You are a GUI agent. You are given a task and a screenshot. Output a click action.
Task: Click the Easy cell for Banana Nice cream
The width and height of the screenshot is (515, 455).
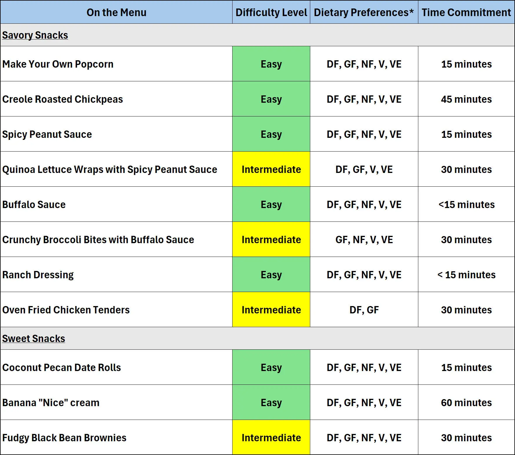271,402
